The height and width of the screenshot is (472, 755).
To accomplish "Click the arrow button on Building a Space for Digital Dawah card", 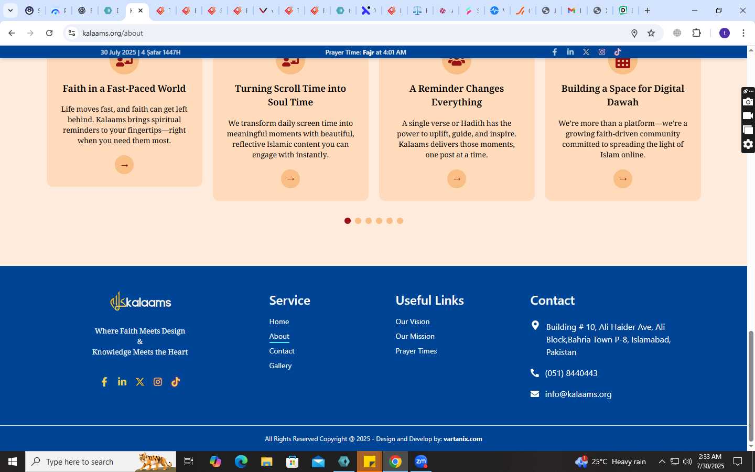I will point(623,179).
